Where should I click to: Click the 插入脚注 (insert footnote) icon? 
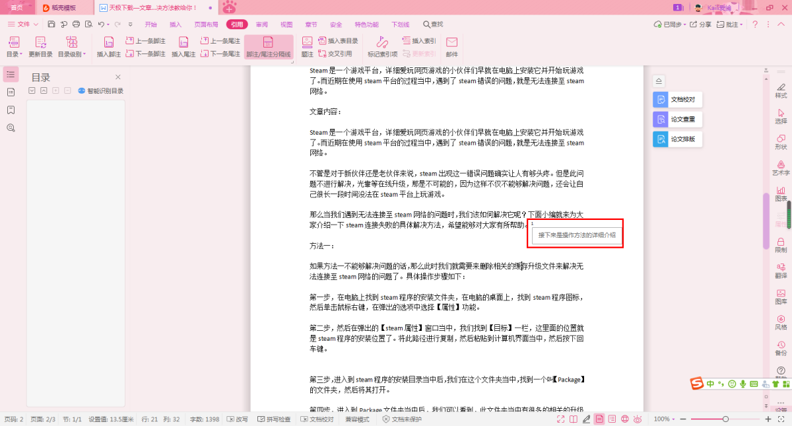point(109,43)
